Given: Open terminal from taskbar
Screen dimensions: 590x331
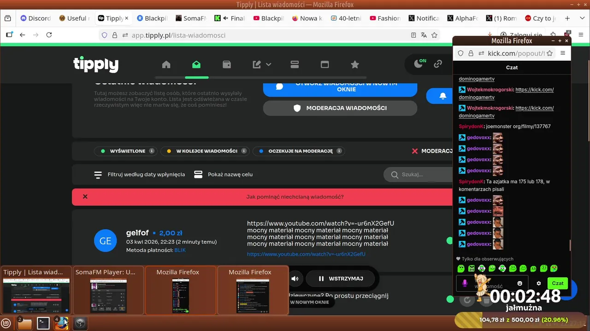Looking at the screenshot, I should 43,323.
